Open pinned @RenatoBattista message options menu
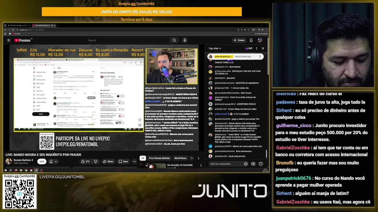This screenshot has height=212, width=378. pyautogui.click(x=260, y=57)
